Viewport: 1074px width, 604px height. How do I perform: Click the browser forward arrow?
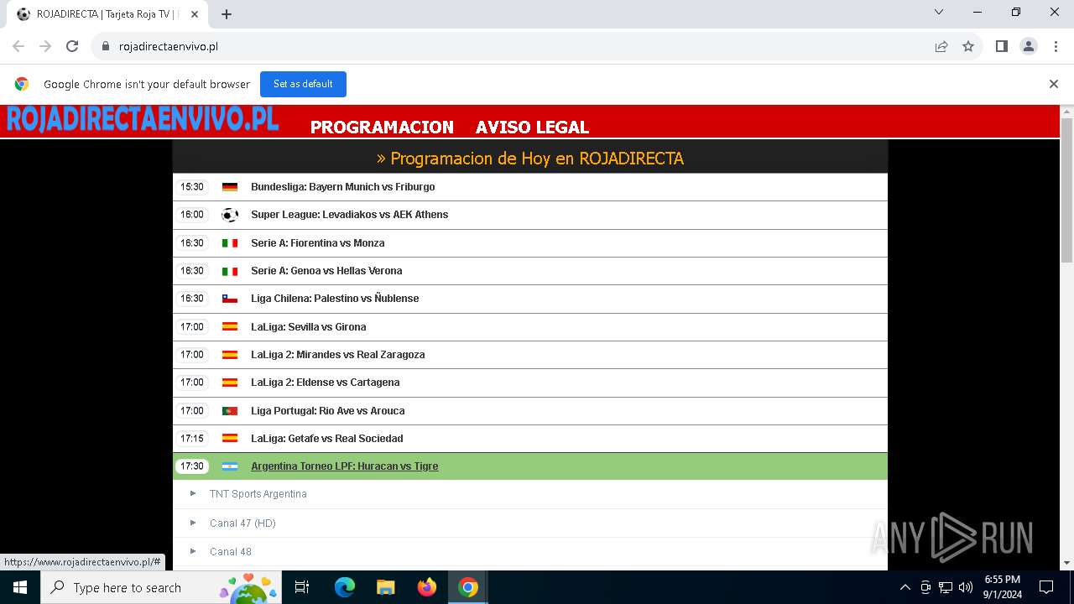click(45, 46)
